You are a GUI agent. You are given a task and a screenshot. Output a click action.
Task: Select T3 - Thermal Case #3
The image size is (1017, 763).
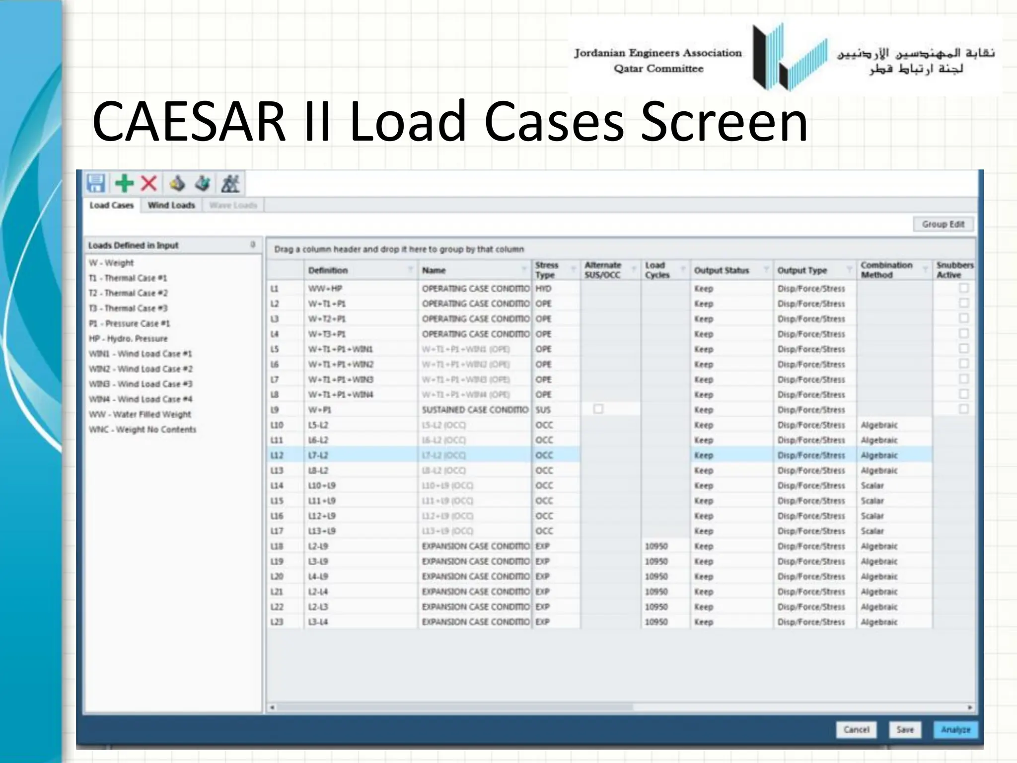128,308
